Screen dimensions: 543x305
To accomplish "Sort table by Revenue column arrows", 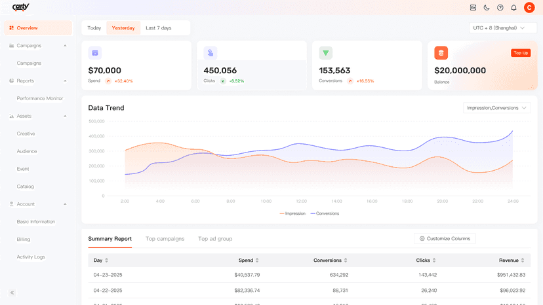I will 523,260.
